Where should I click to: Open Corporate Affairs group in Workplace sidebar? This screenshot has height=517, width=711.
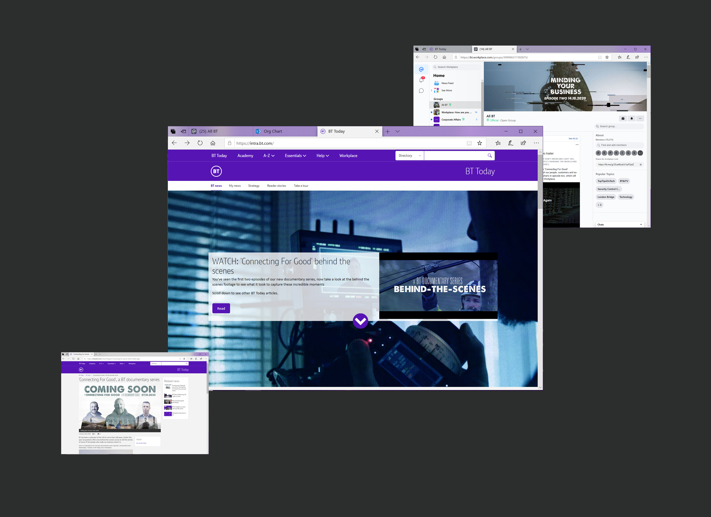point(456,120)
